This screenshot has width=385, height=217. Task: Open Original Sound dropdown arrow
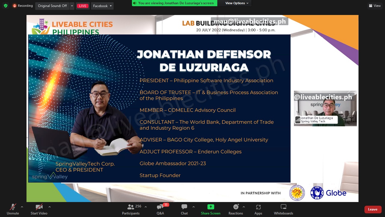(72, 6)
